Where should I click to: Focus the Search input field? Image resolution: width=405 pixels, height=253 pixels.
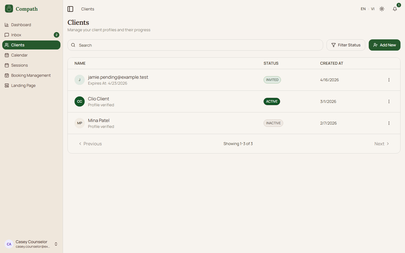(x=195, y=45)
